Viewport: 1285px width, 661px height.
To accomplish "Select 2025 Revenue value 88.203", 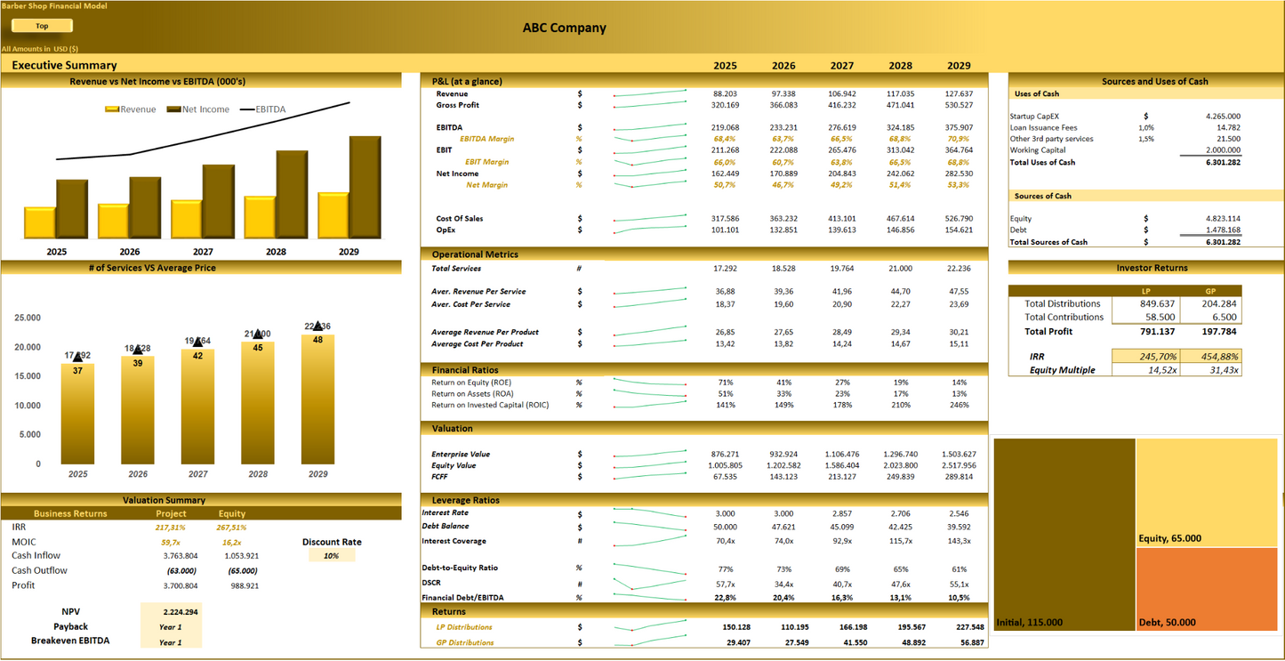I will (x=726, y=93).
